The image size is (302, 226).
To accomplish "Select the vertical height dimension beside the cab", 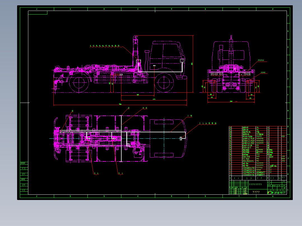I will [193, 64].
